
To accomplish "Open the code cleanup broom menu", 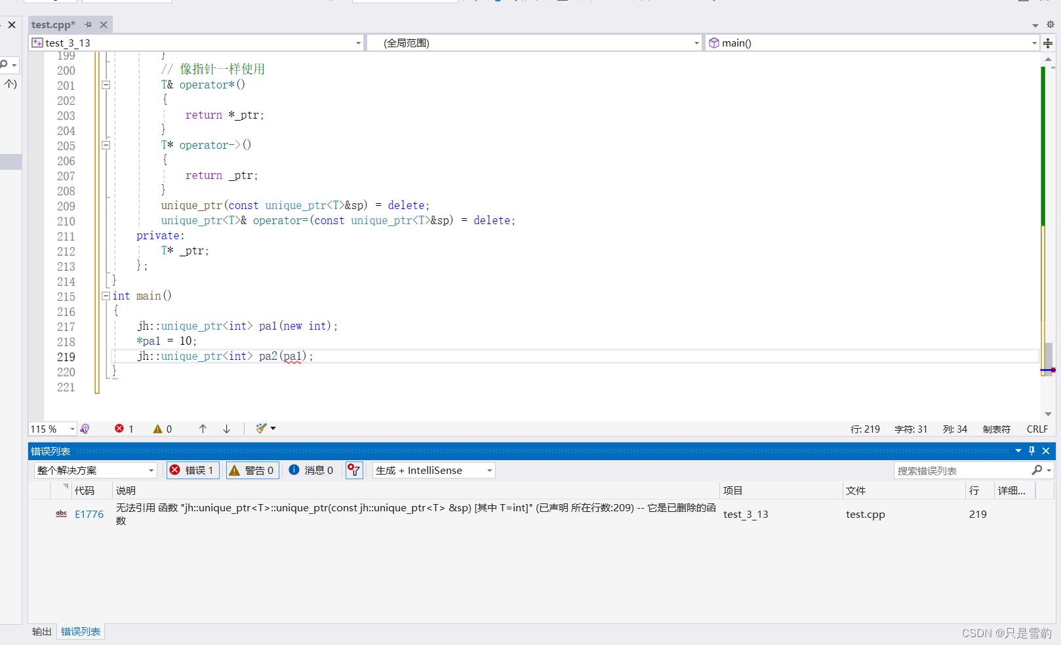I will click(266, 429).
